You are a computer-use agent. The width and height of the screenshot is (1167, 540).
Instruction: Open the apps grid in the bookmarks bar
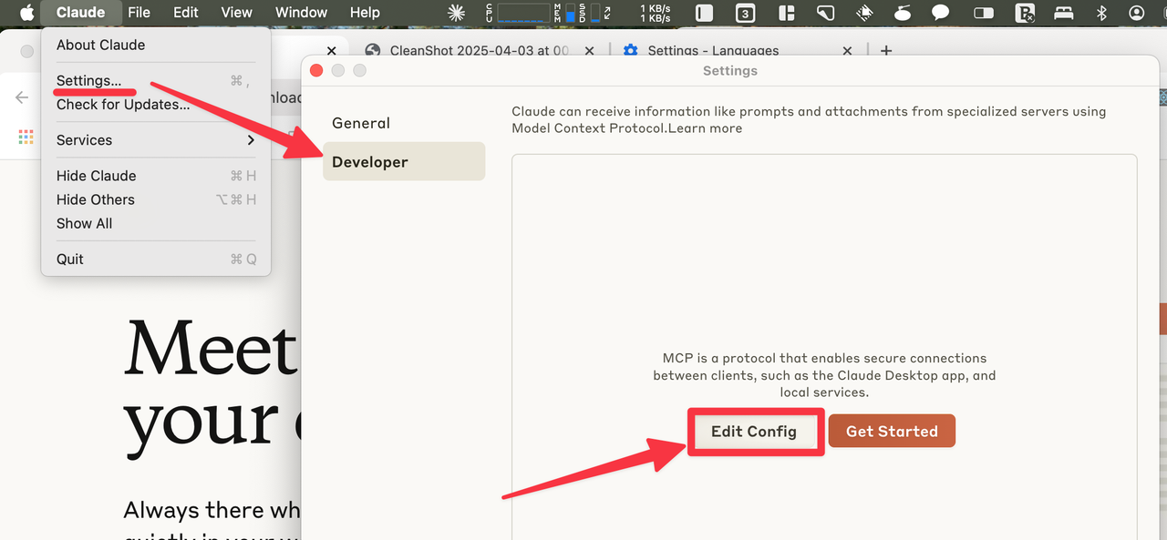click(26, 137)
